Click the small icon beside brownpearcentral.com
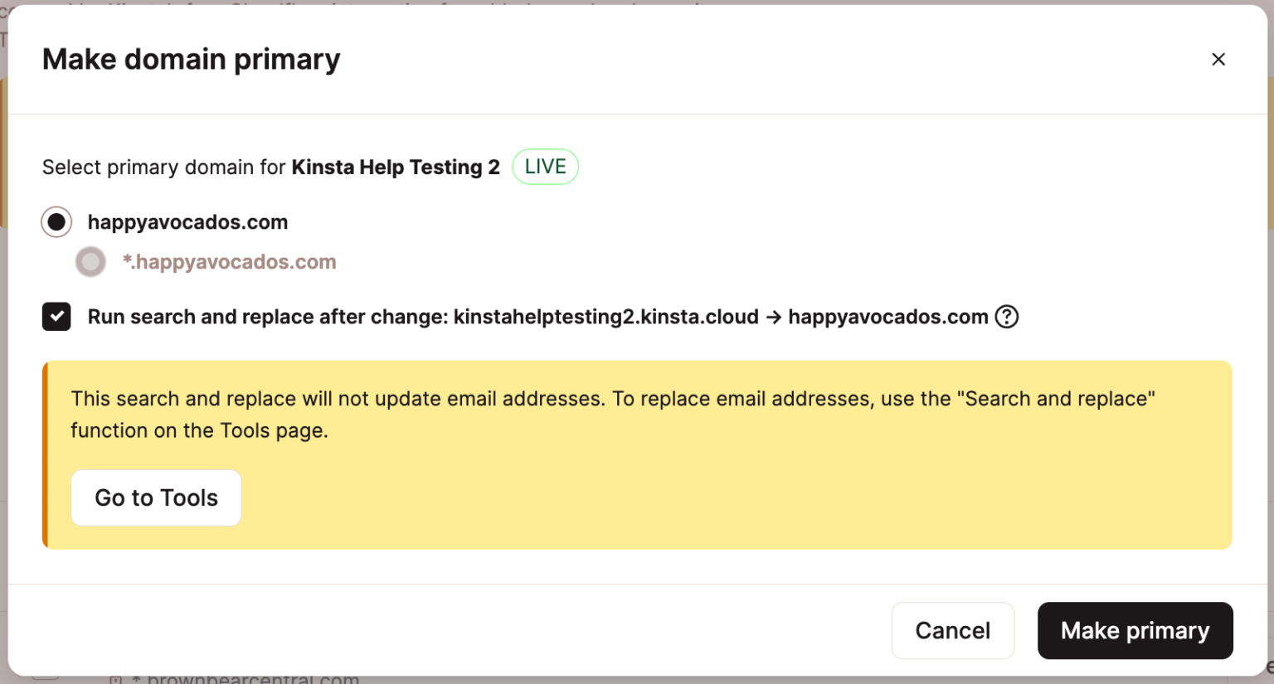 point(116,680)
